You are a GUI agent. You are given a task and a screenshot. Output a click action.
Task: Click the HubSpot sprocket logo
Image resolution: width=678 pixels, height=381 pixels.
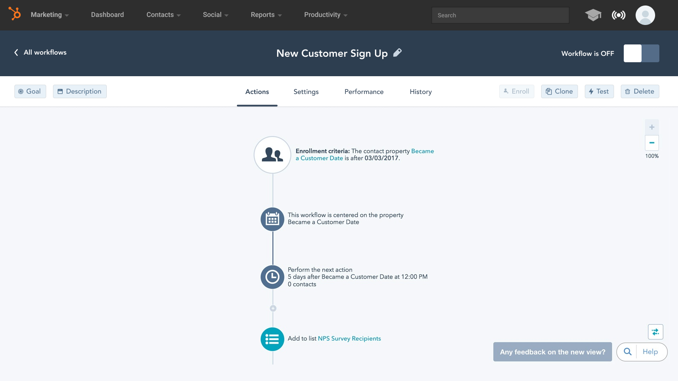click(x=15, y=14)
